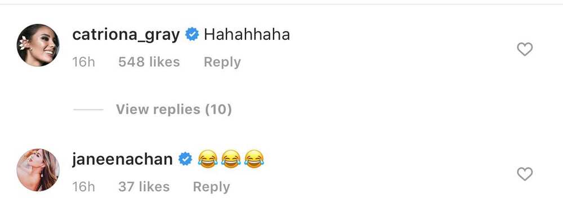
Task: Click the first laughing-tears emoji
Action: point(208,159)
